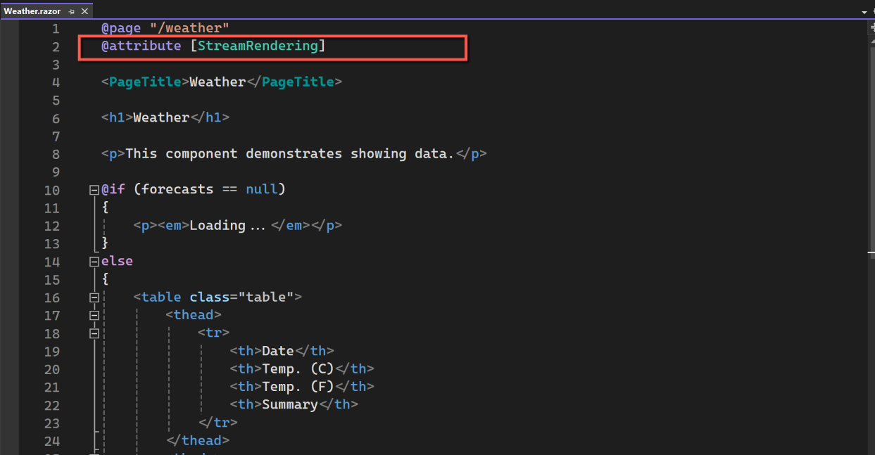This screenshot has width=875, height=455.
Task: Place cursor on the StreamRendering attribute
Action: point(258,45)
